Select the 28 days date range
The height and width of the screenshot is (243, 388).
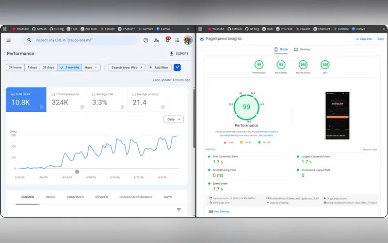point(48,68)
